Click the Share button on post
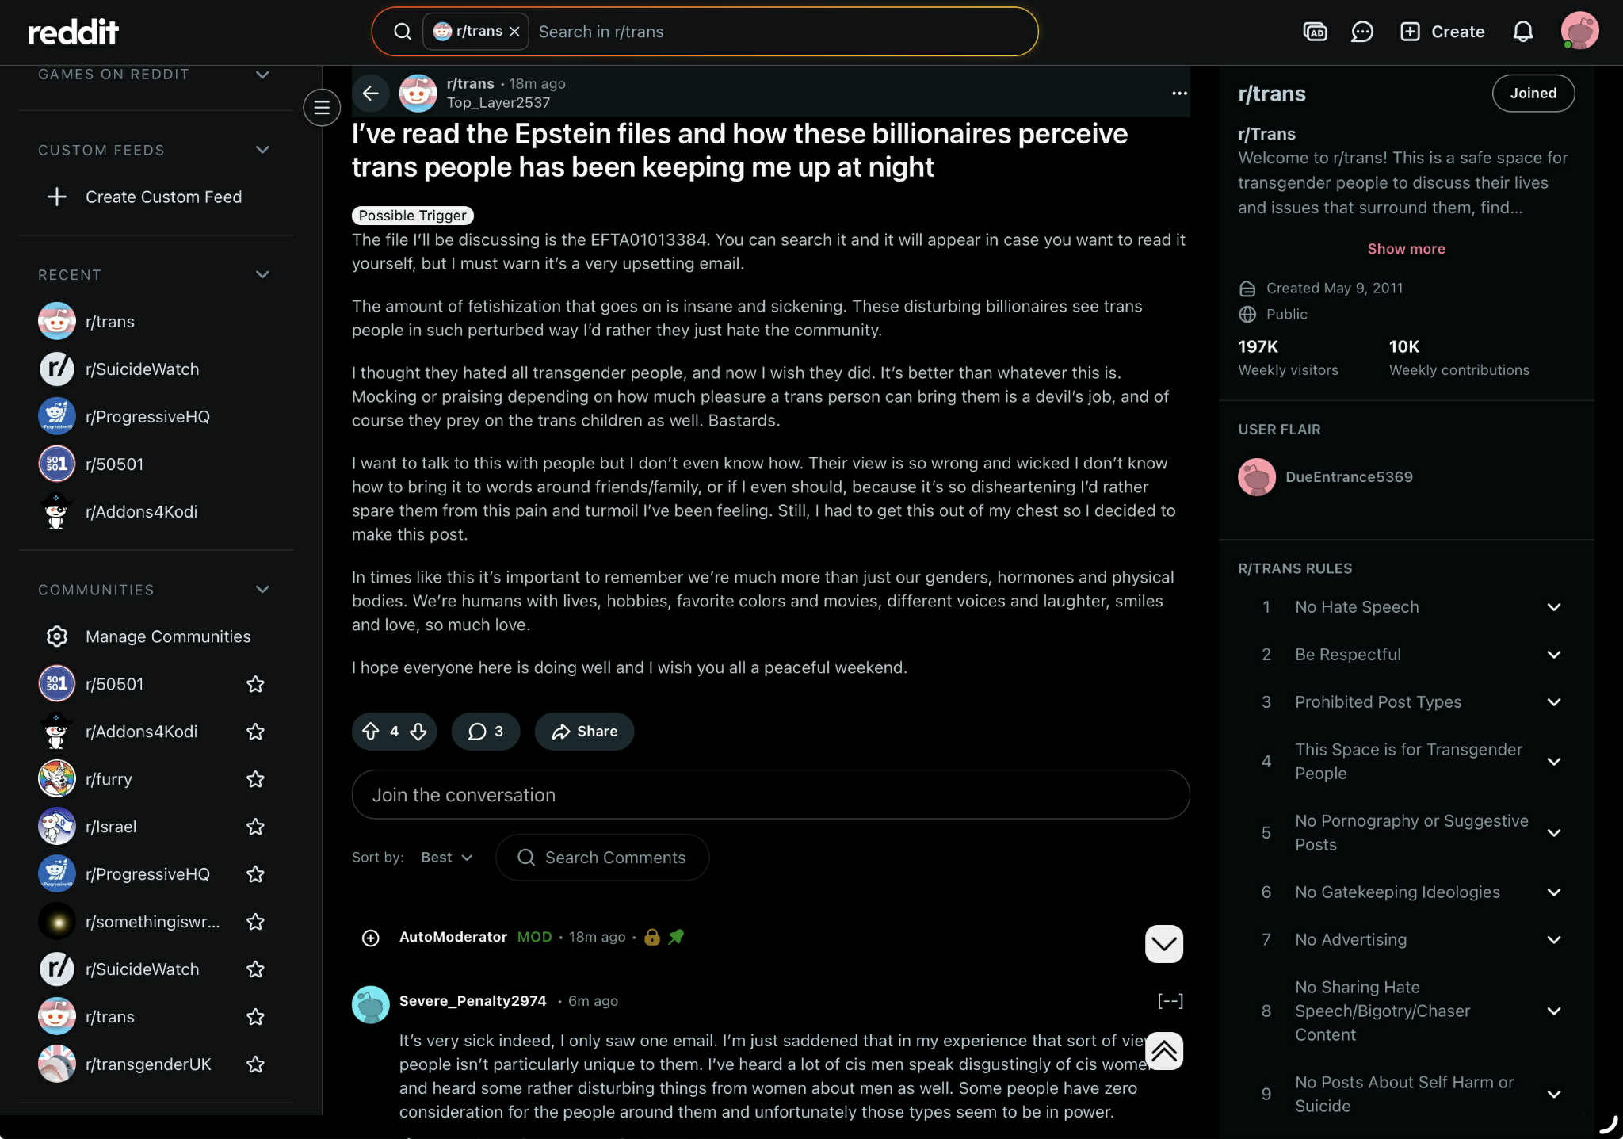 coord(585,731)
